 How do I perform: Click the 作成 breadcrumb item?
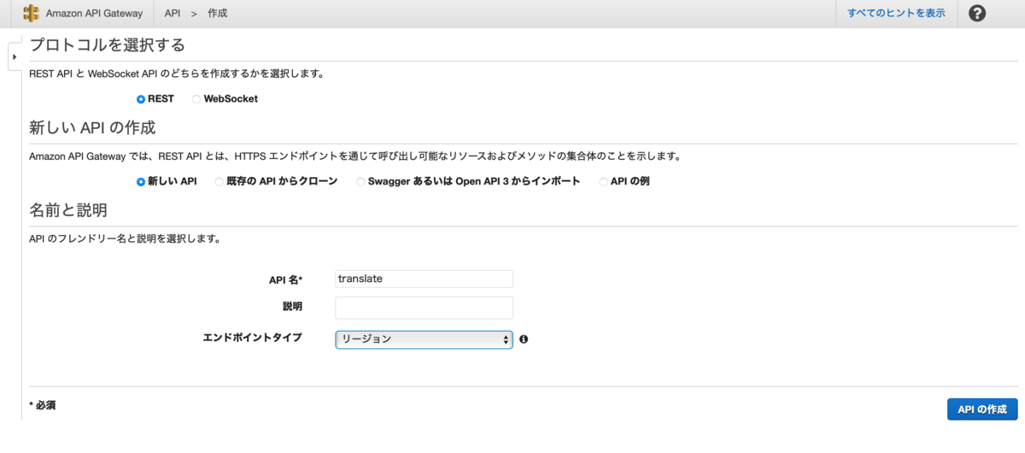point(218,14)
